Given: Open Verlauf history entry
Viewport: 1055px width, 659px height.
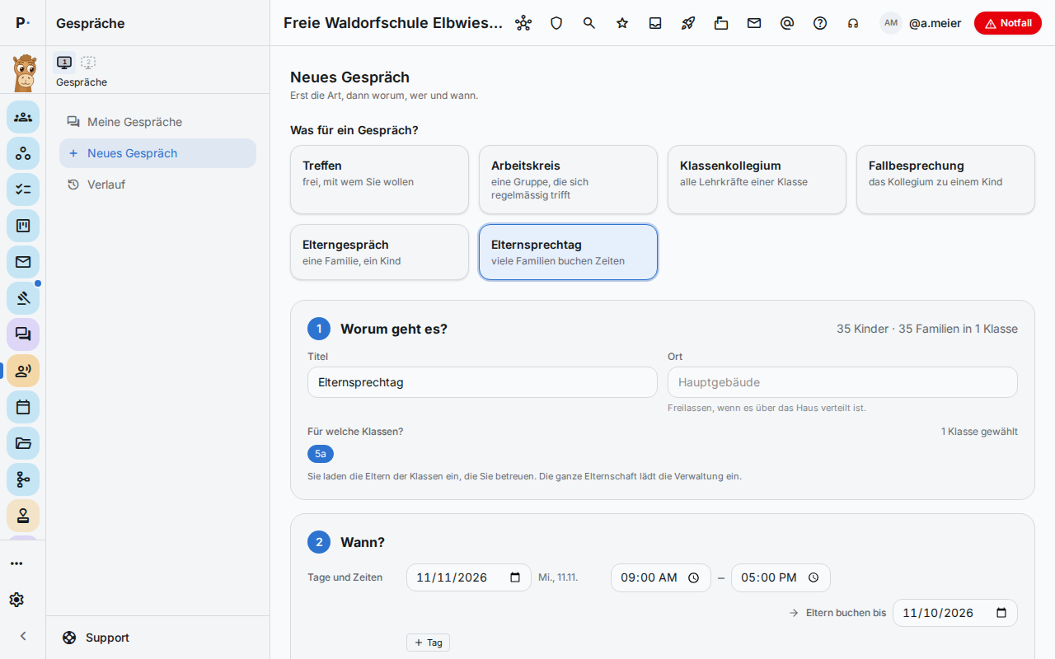Looking at the screenshot, I should (157, 185).
